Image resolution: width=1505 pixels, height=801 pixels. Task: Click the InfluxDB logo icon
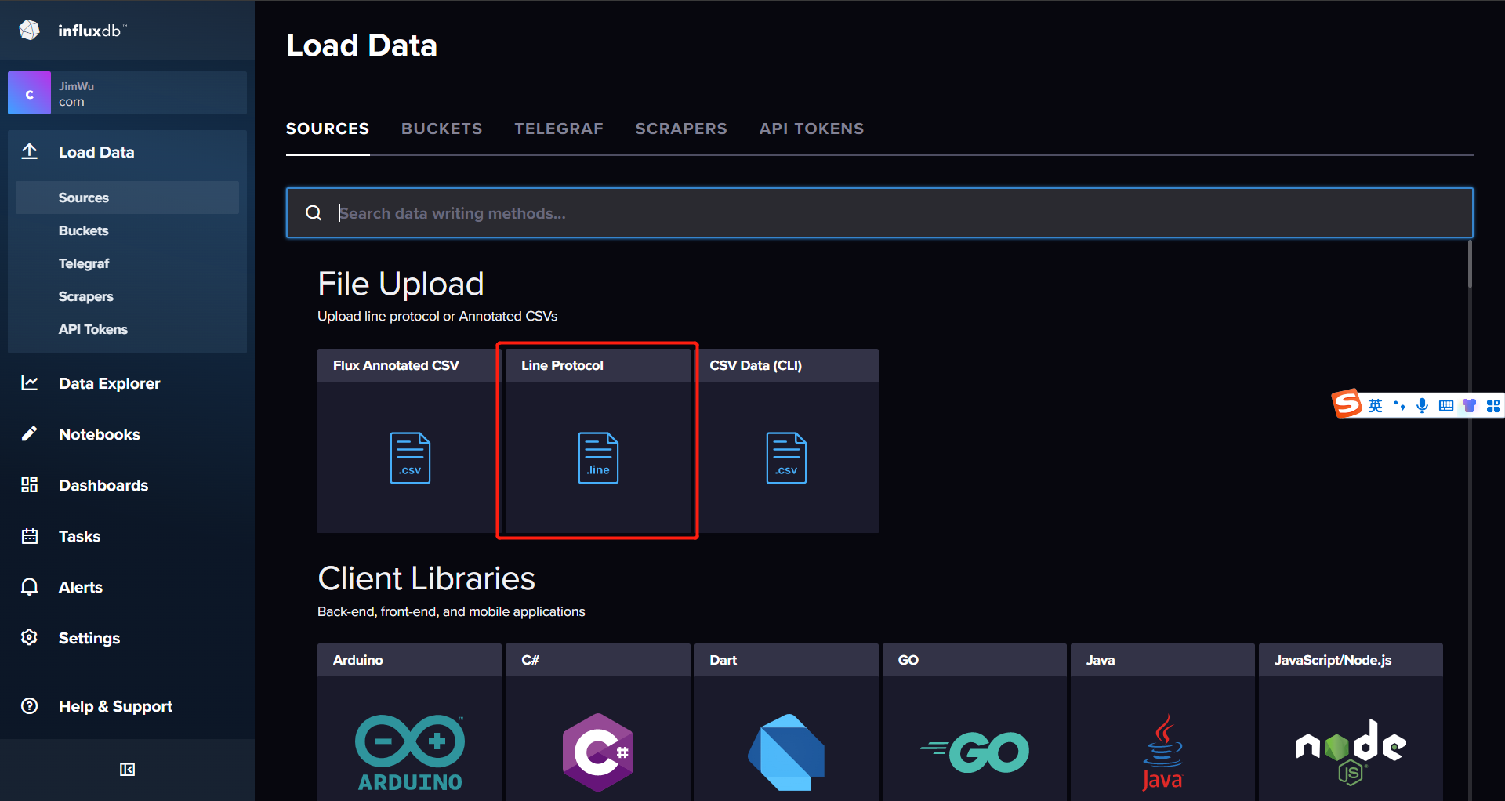30,30
